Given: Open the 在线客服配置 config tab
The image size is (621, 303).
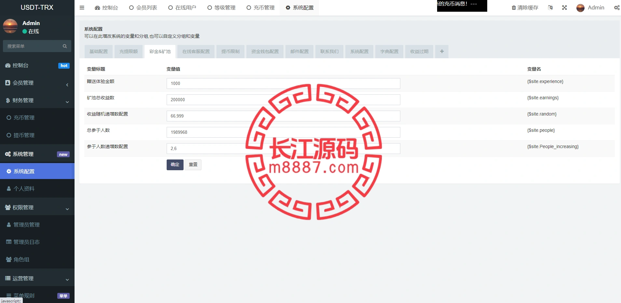Looking at the screenshot, I should pos(196,51).
